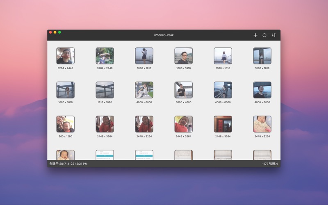This screenshot has width=328, height=205.
Task: Open photo of woman standing between window pillars
Action: [x=262, y=56]
